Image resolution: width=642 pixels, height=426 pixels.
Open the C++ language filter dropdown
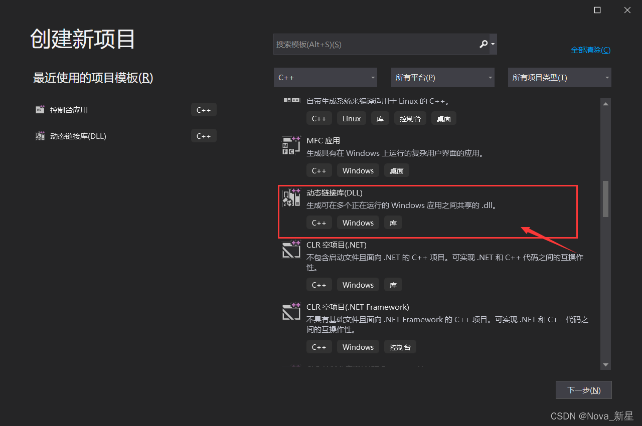tap(326, 78)
